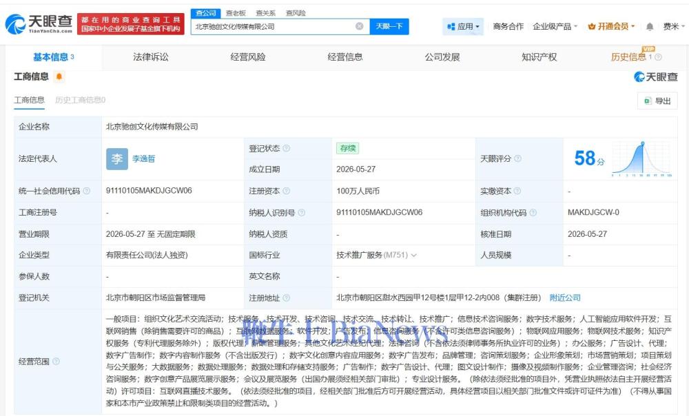Image resolution: width=689 pixels, height=416 pixels.
Task: Expand the 开通会员 menu
Action: [x=611, y=26]
